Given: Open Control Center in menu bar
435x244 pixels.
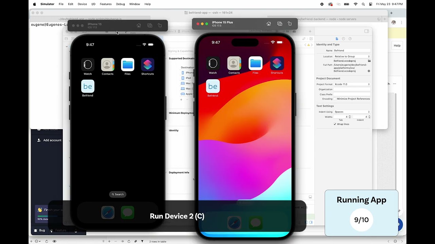Looking at the screenshot, I should tap(370, 4).
